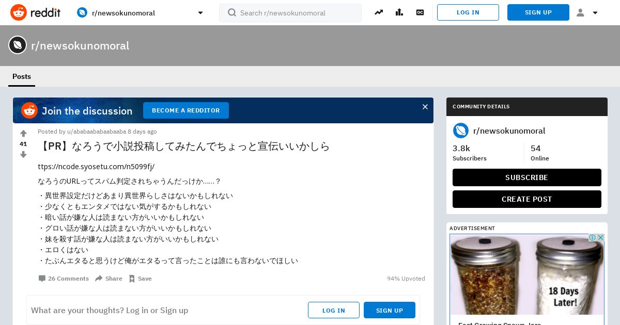Click the Snoo icon in join banner

29,110
